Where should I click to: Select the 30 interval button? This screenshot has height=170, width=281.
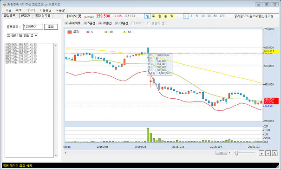(209, 16)
